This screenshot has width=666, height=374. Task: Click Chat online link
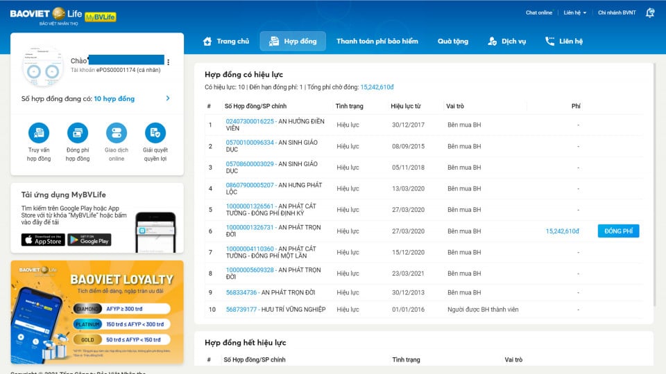[538, 12]
